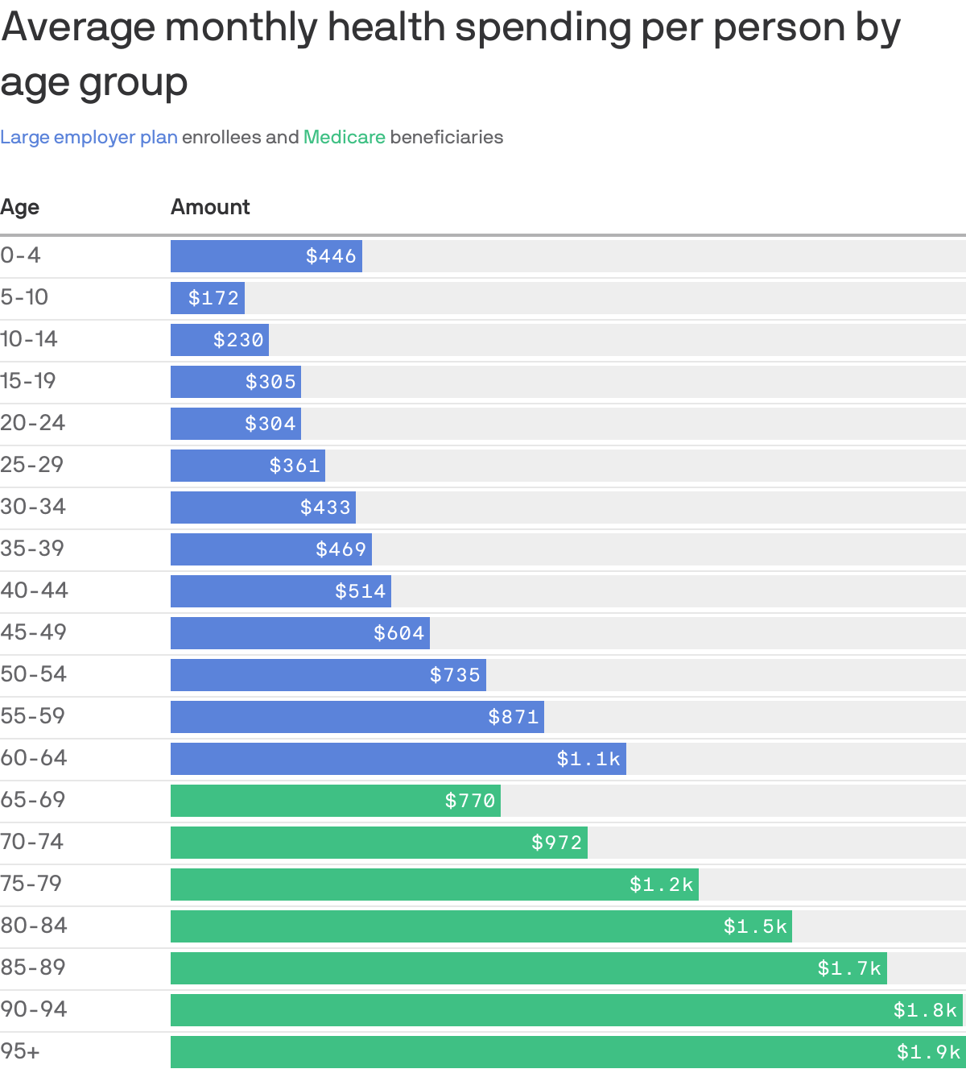Select the 30-34 age label
Image resolution: width=966 pixels, height=1073 pixels.
coord(31,507)
